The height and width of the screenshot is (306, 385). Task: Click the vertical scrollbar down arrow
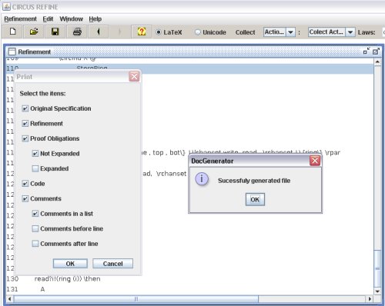377,291
